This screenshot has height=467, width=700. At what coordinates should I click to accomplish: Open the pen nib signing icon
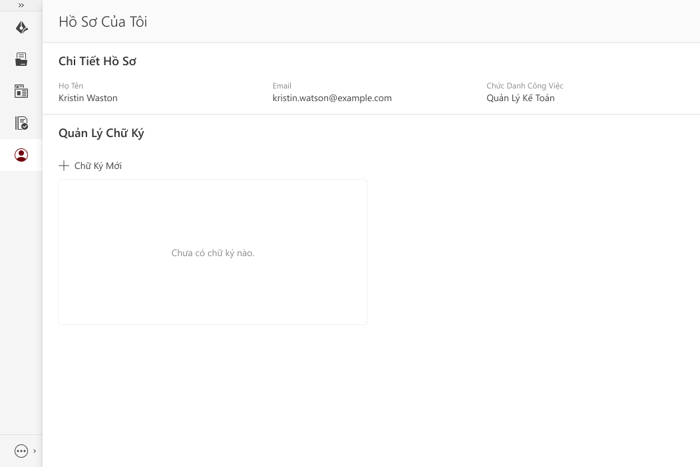(x=21, y=27)
